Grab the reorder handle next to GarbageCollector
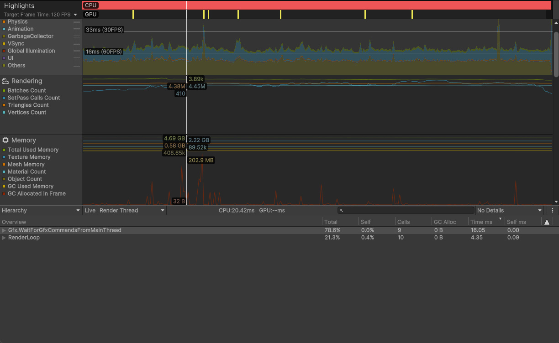The image size is (559, 343). 77,36
